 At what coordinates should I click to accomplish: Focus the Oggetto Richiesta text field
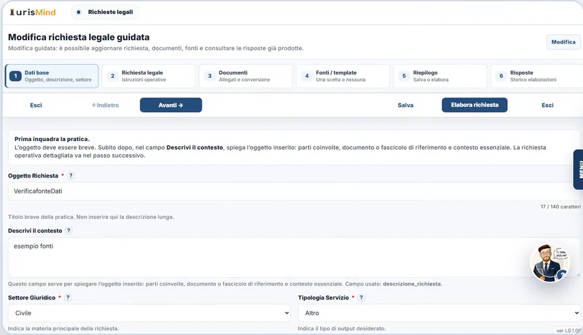tap(294, 191)
